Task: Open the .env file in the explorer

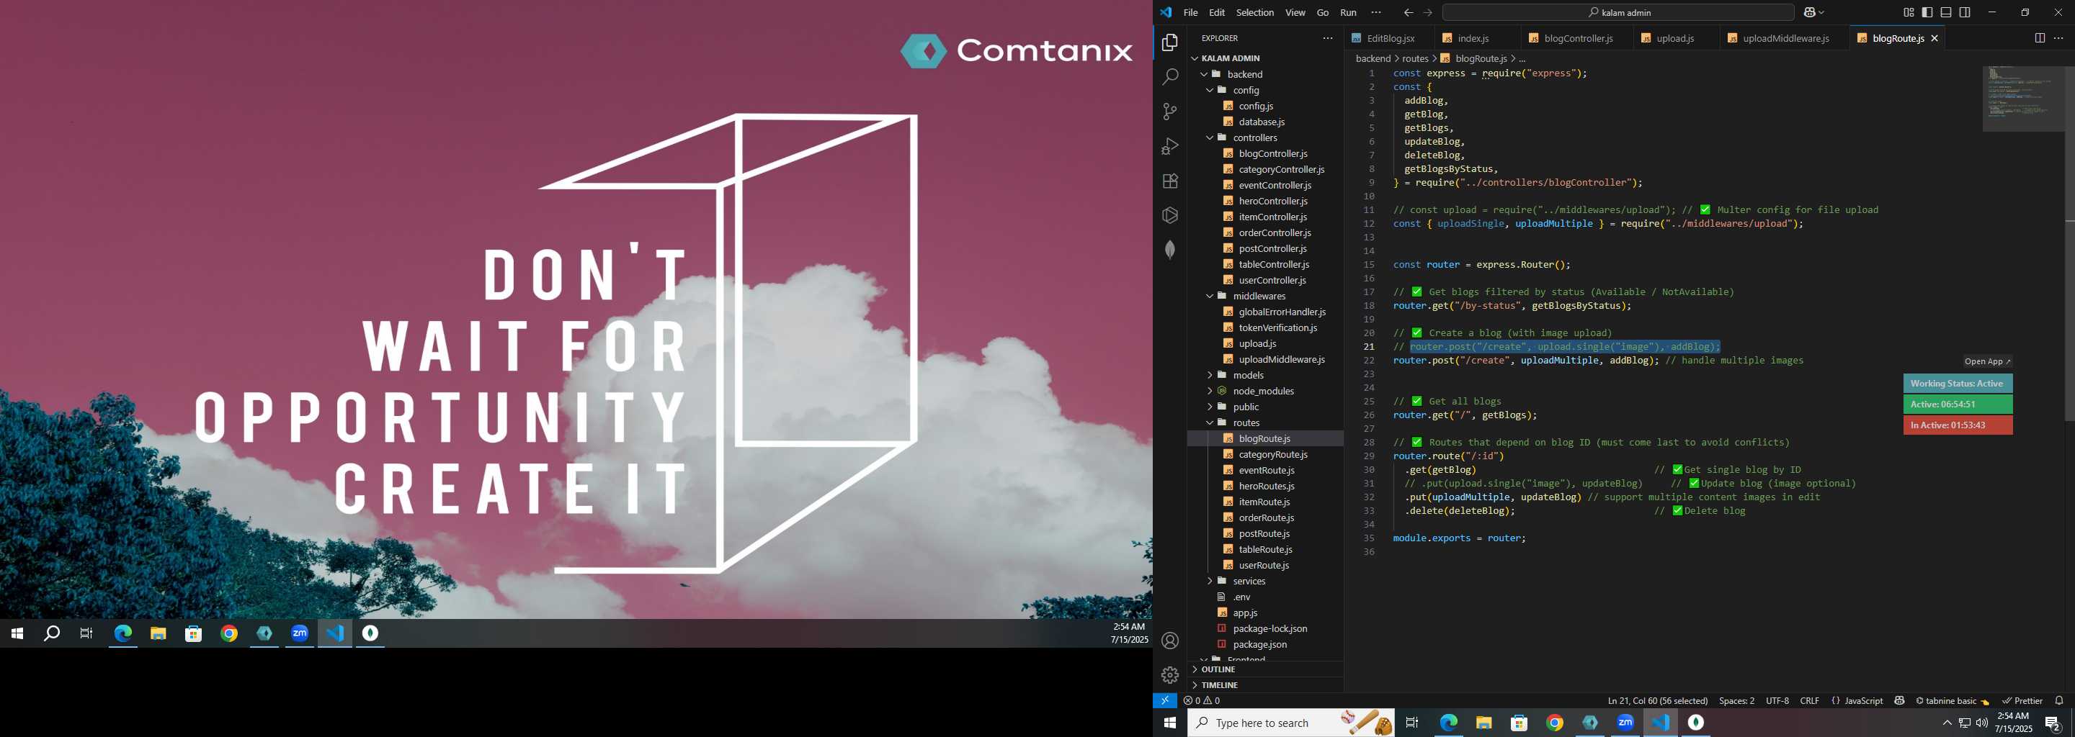Action: coord(1241,597)
